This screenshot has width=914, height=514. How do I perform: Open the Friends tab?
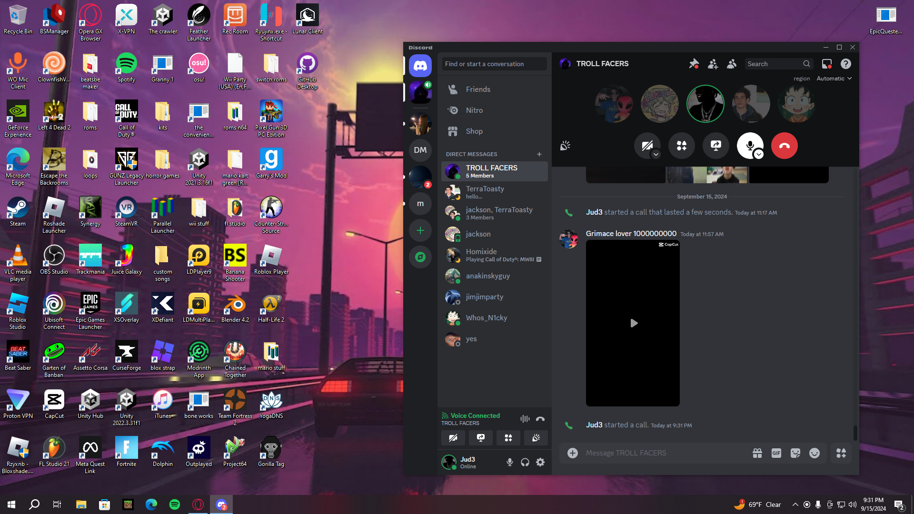coord(478,89)
